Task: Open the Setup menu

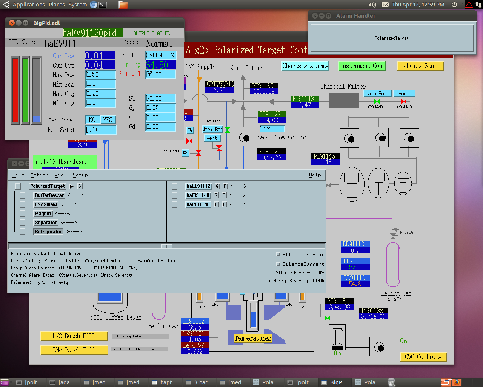Action: coord(80,175)
